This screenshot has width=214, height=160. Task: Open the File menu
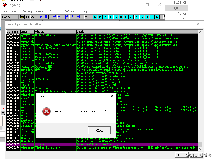[5, 11]
